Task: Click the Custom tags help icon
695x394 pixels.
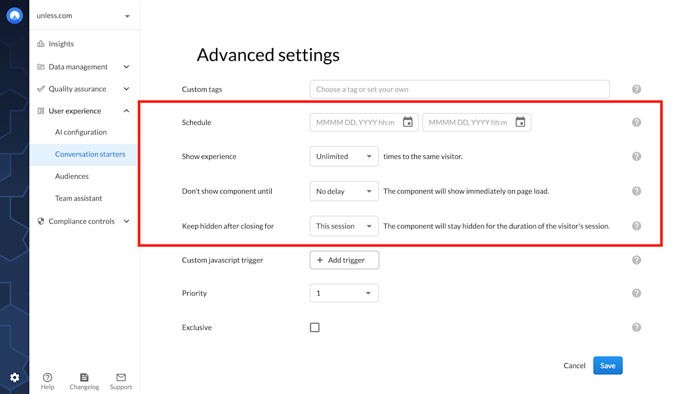Action: coord(636,89)
